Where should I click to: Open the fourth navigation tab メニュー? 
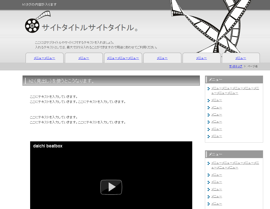[162, 58]
